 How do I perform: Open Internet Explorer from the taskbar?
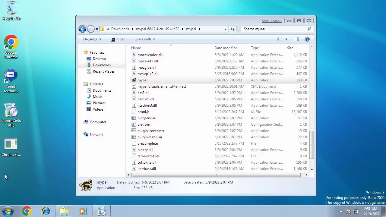coord(46,211)
